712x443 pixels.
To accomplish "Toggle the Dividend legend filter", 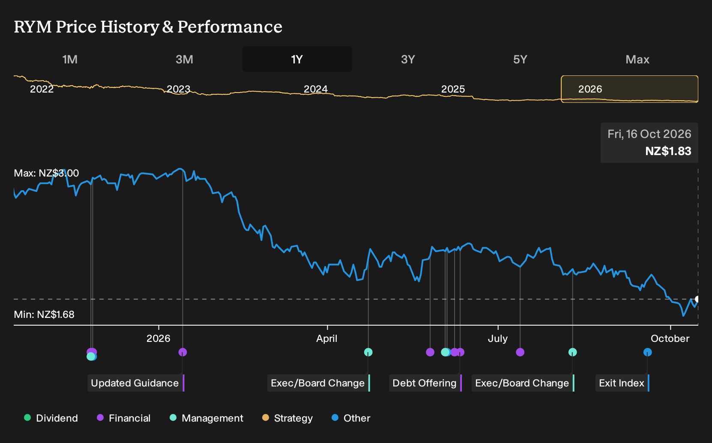I will [x=51, y=418].
